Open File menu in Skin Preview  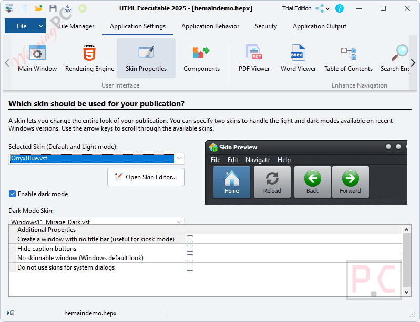(x=216, y=160)
